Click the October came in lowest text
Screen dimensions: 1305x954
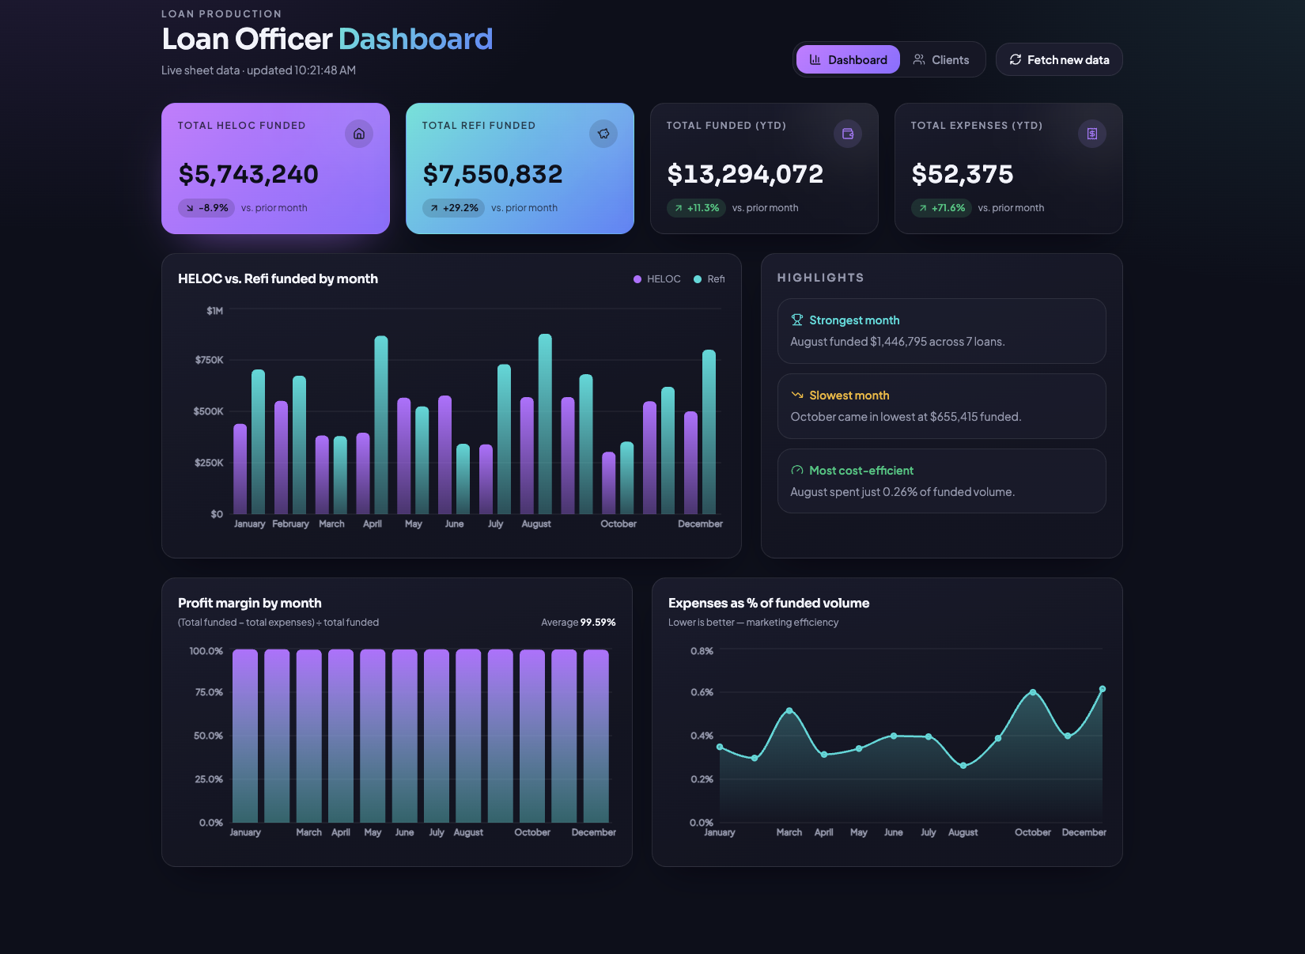906,417
